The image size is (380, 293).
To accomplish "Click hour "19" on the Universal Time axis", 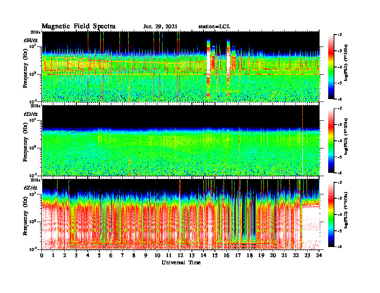I will click(x=261, y=256).
